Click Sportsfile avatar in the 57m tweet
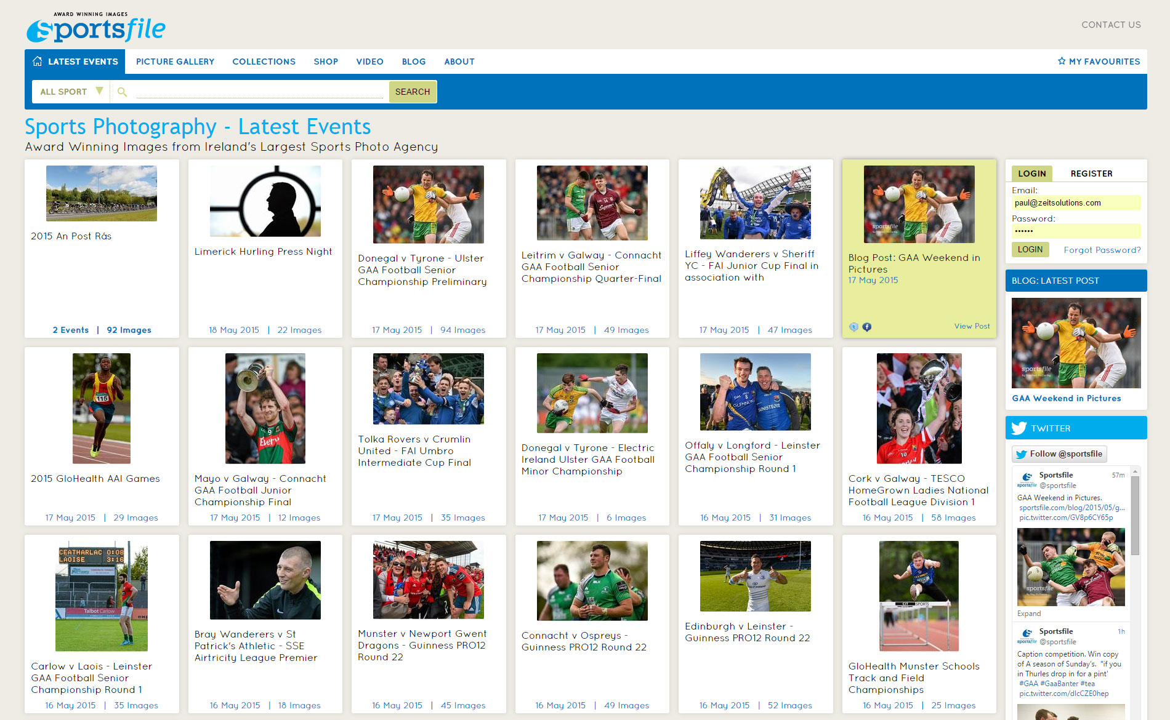The image size is (1170, 720). pyautogui.click(x=1027, y=479)
